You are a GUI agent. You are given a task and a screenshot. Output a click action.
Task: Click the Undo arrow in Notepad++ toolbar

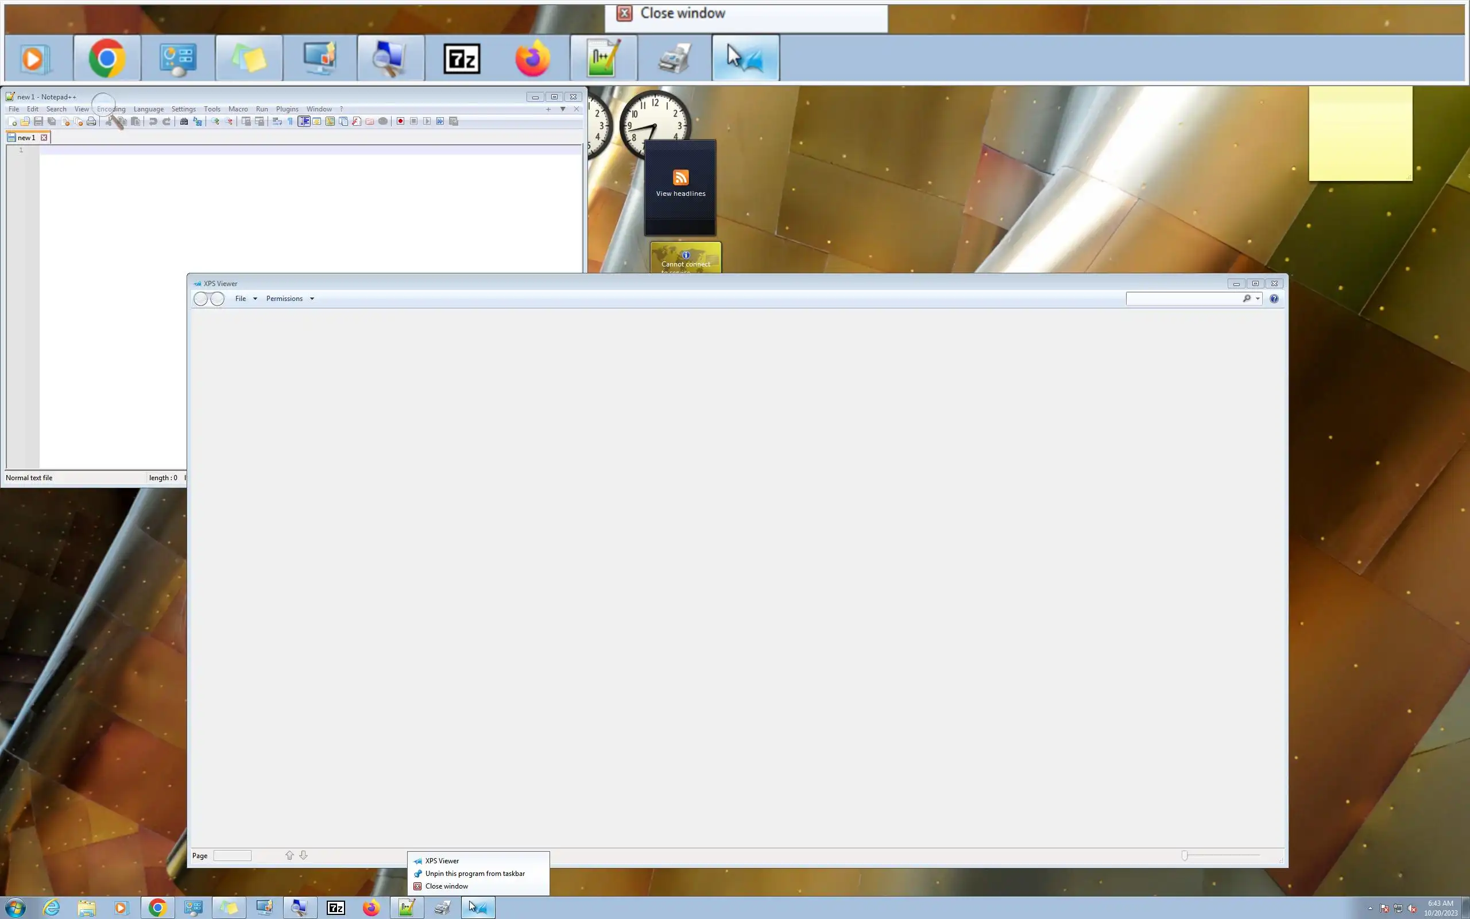coord(153,122)
